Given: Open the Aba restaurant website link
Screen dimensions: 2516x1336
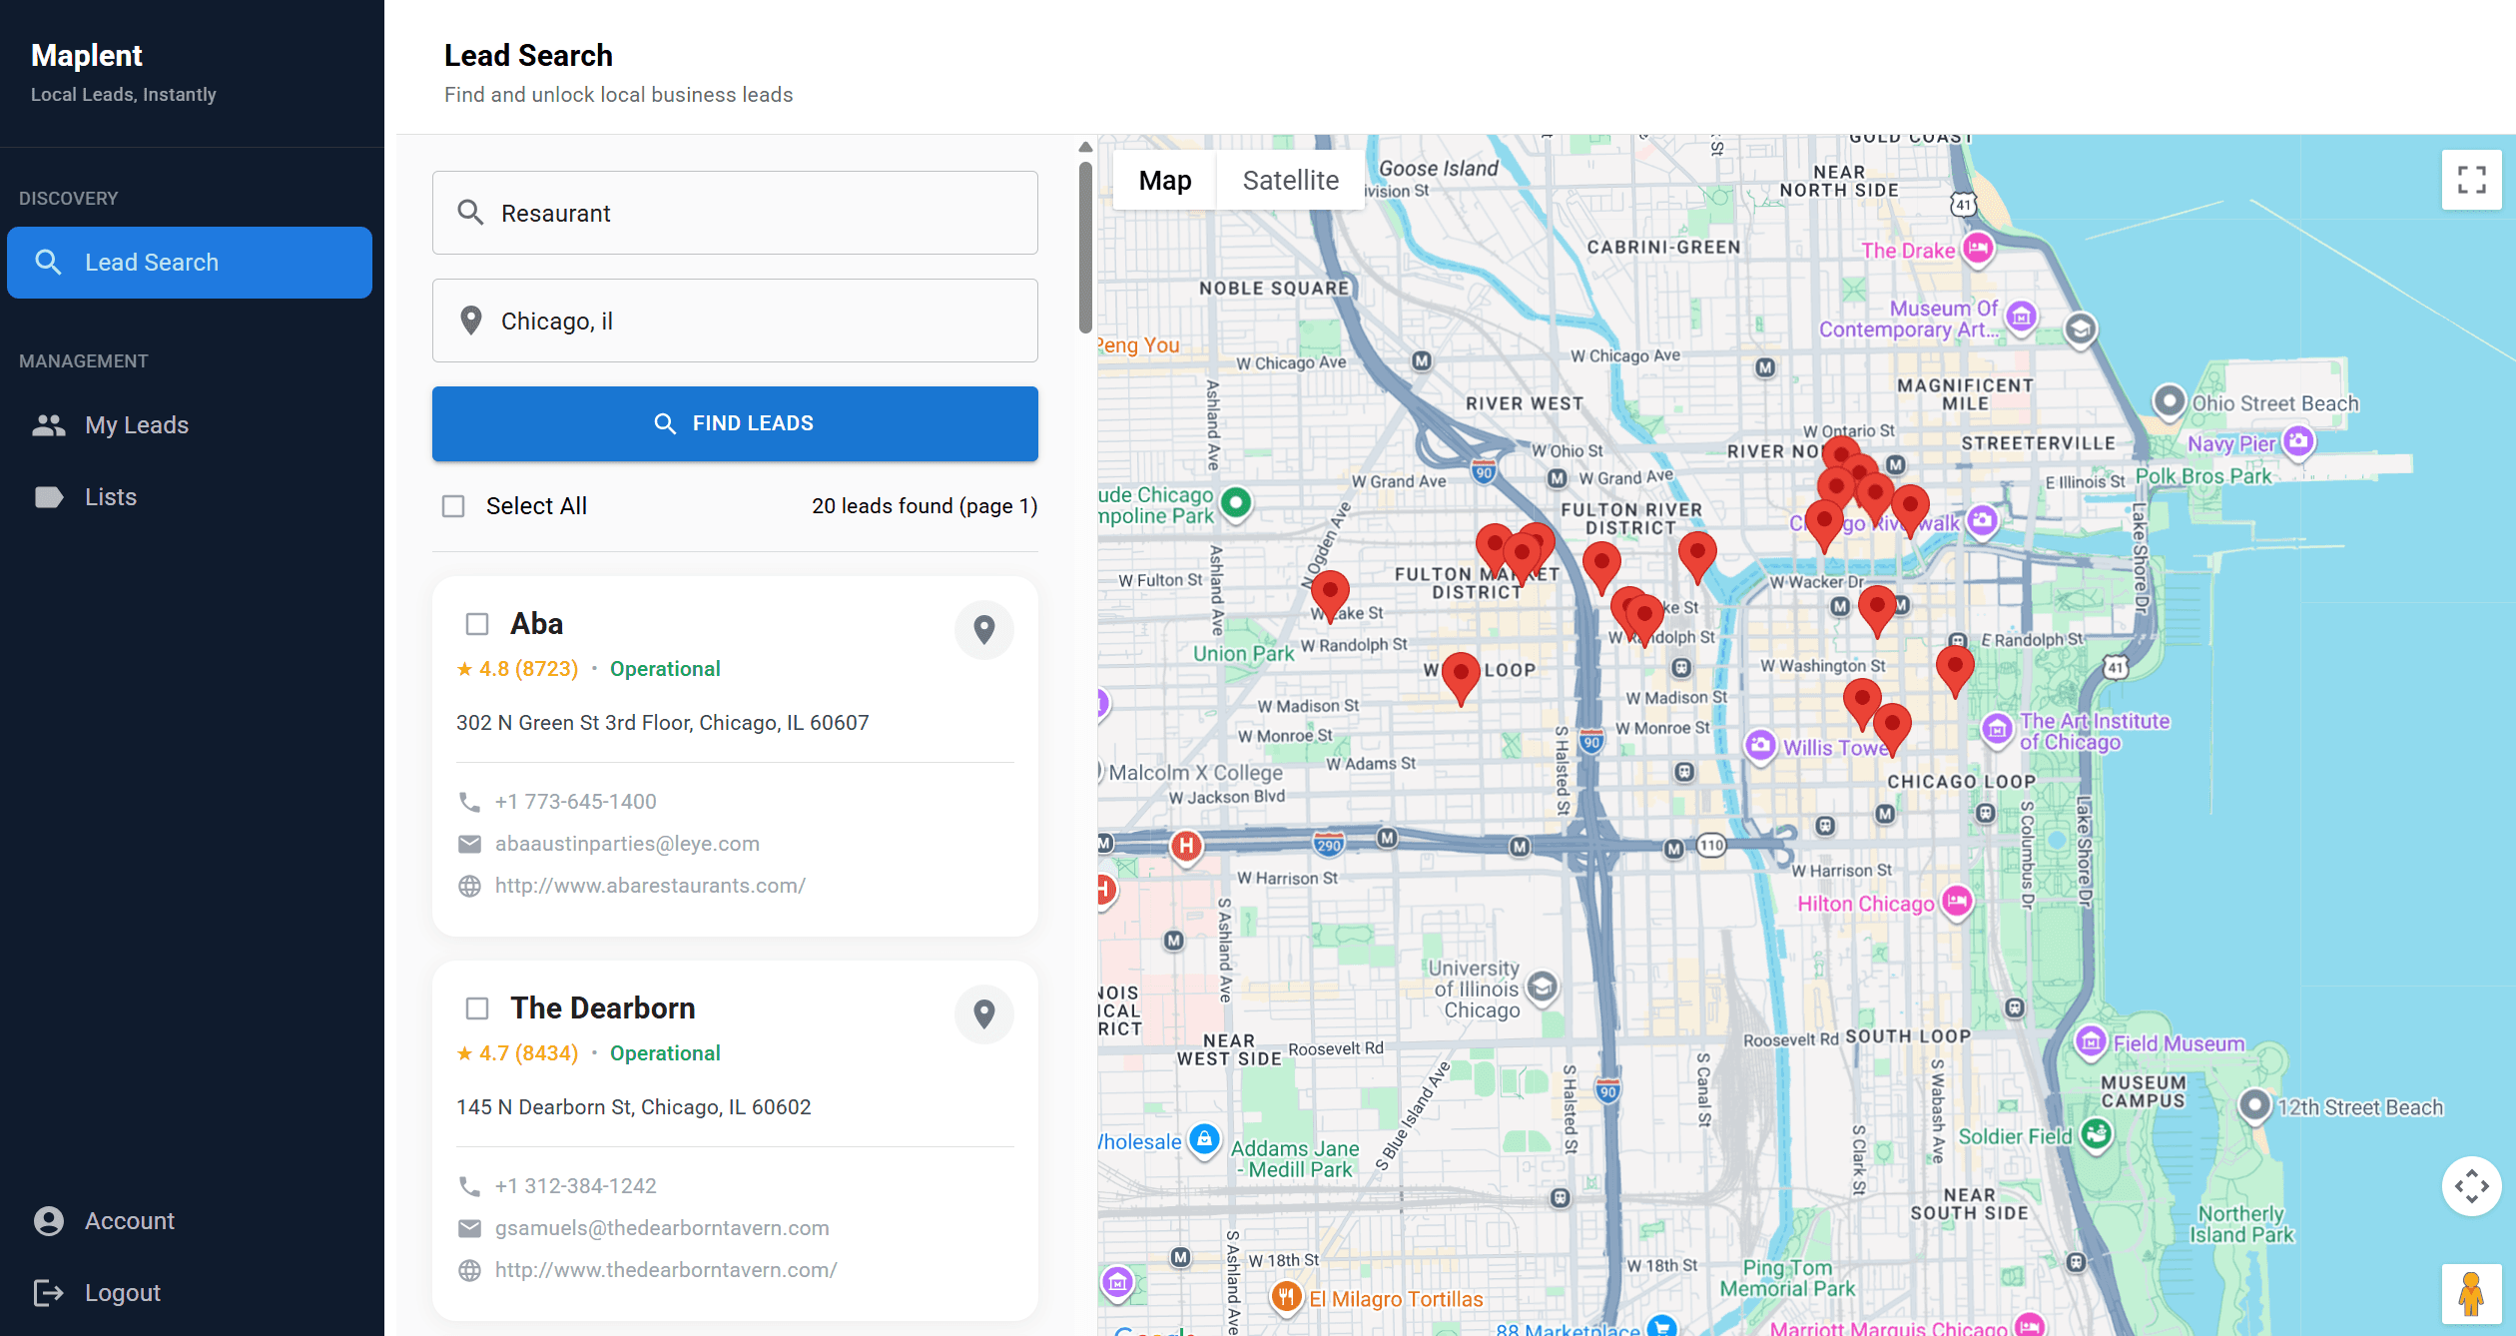Looking at the screenshot, I should pyautogui.click(x=650, y=885).
